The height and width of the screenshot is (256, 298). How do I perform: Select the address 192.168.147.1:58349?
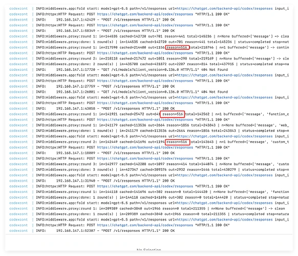(76, 31)
